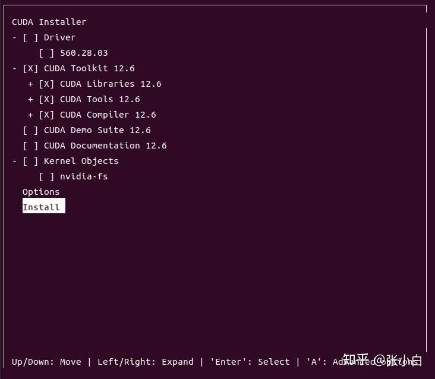
Task: Uncheck the CUDA Toolkit 12.6 checkbox
Action: pyautogui.click(x=31, y=68)
